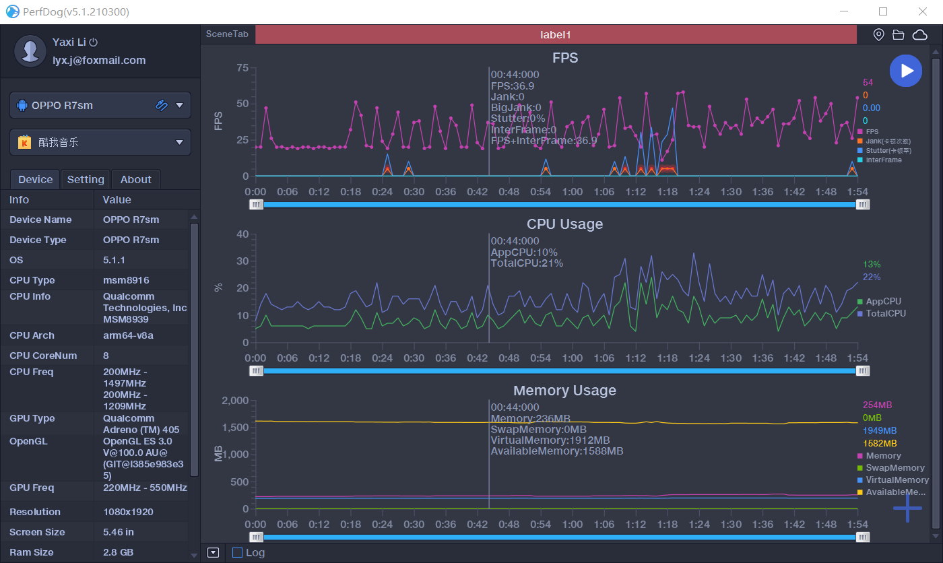The width and height of the screenshot is (943, 563).
Task: Select the CPU CoreNum row
Action: (x=94, y=356)
